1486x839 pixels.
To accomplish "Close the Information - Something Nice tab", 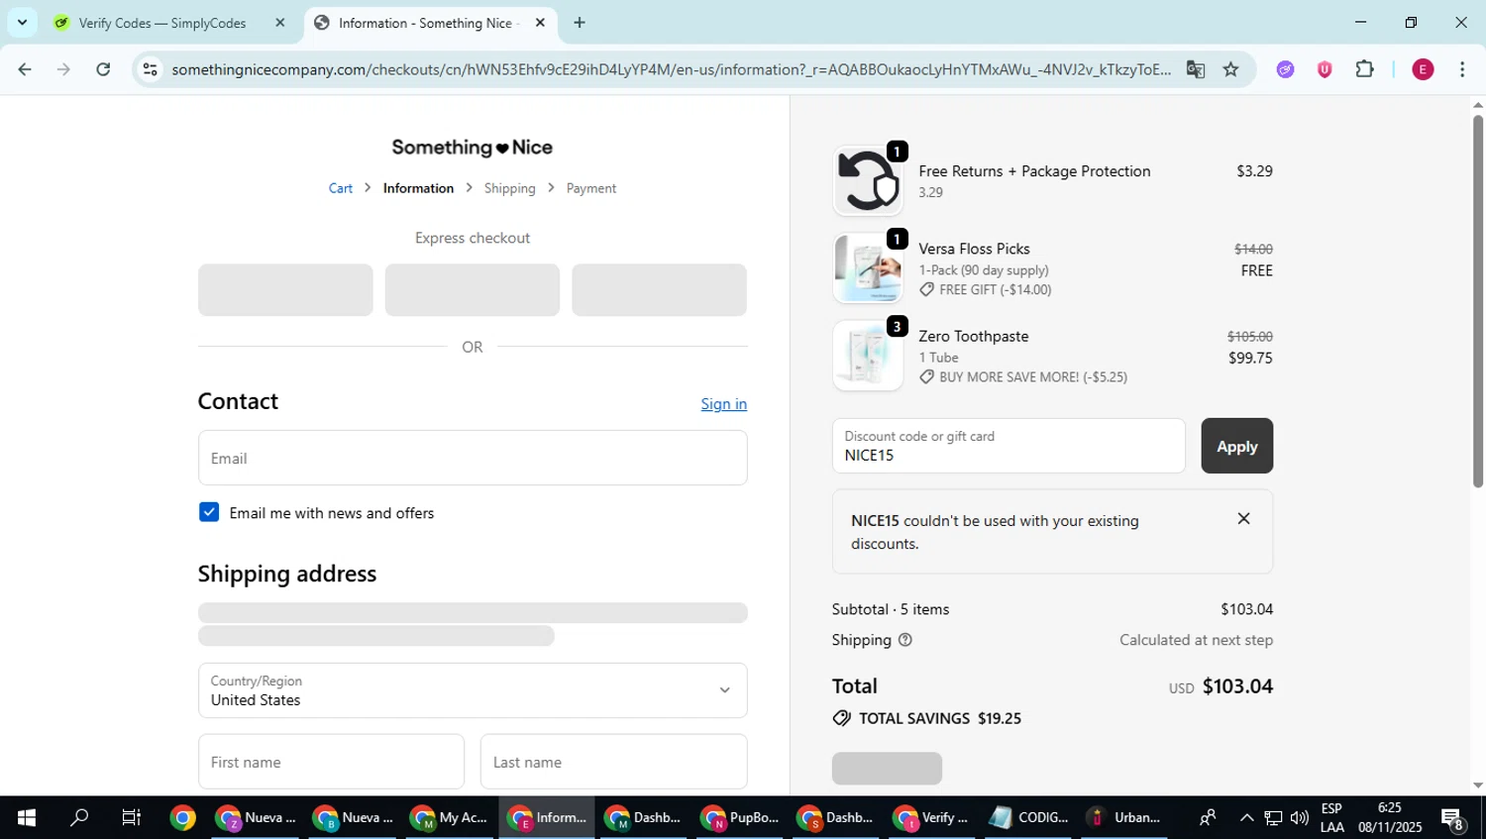I will click(540, 23).
